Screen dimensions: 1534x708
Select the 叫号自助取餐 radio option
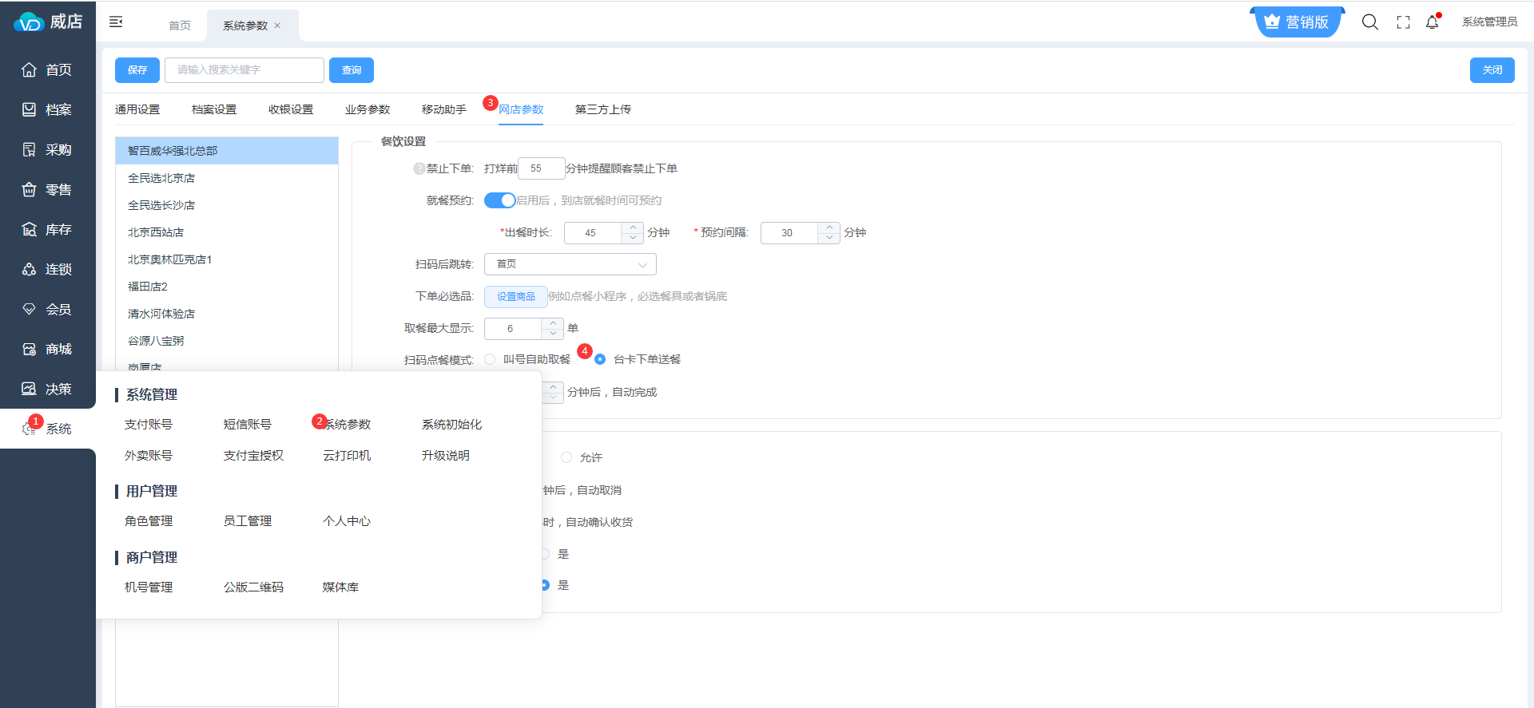coord(490,359)
